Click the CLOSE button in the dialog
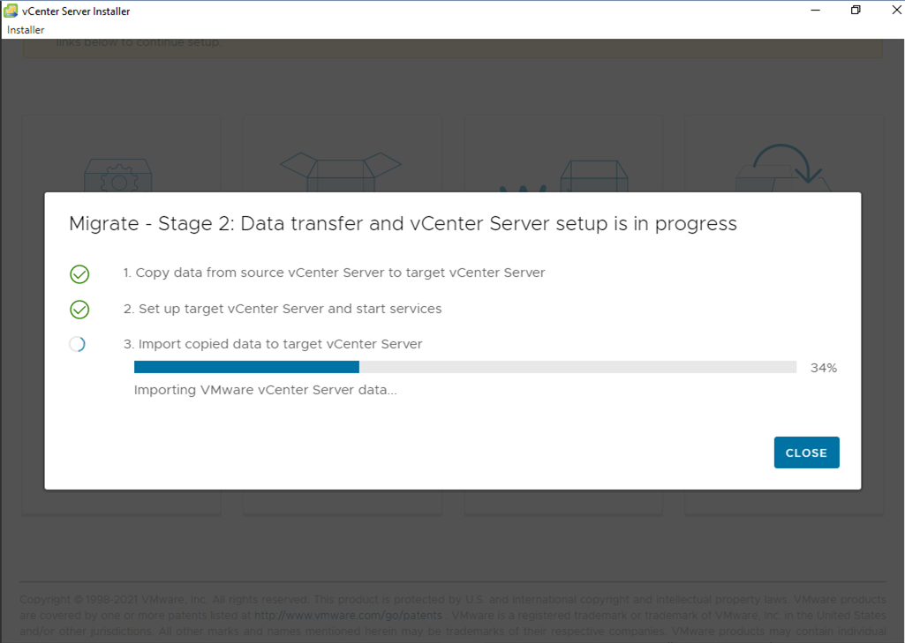Viewport: 905px width, 643px height. pos(806,452)
